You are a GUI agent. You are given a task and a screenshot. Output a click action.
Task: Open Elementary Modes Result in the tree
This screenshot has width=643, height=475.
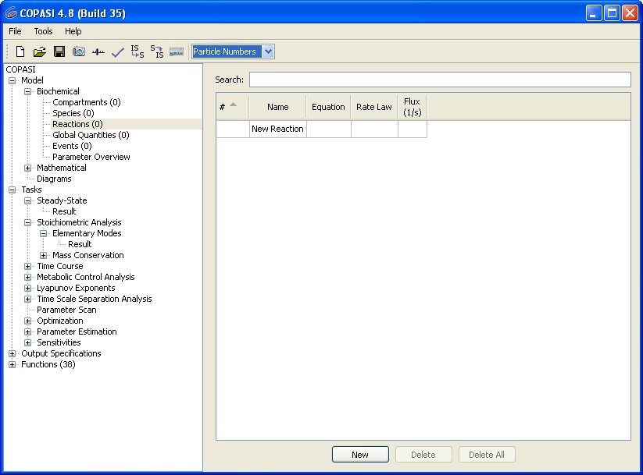(80, 244)
